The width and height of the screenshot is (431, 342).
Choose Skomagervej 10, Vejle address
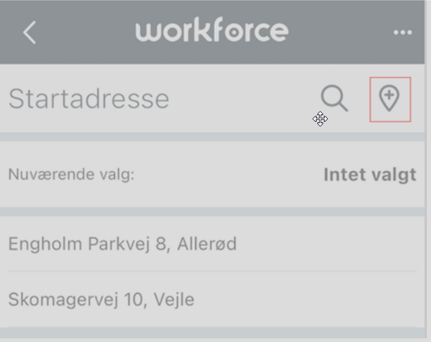[101, 299]
